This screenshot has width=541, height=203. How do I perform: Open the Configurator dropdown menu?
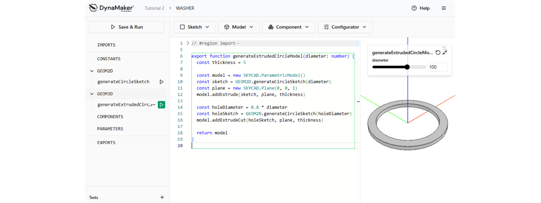coord(345,27)
